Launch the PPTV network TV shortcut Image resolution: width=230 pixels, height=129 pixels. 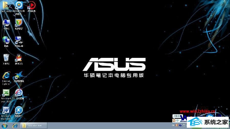[x=19, y=8]
